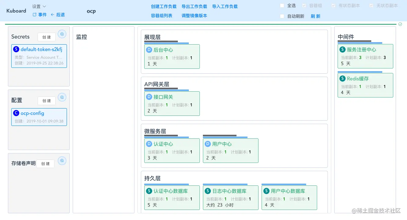Screen dimensions: 407x220
Task: Click the magnifier icon in the 配置 panel
Action: (x=62, y=97)
